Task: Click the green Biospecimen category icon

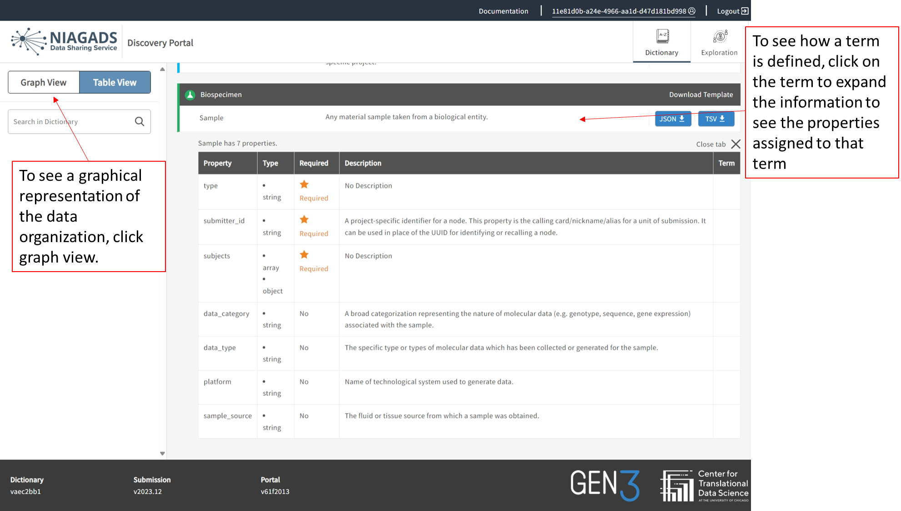Action: (x=190, y=94)
